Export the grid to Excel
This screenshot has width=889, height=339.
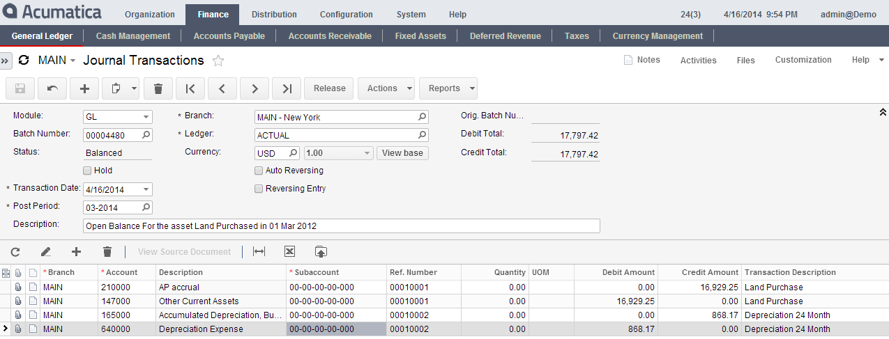(x=290, y=252)
